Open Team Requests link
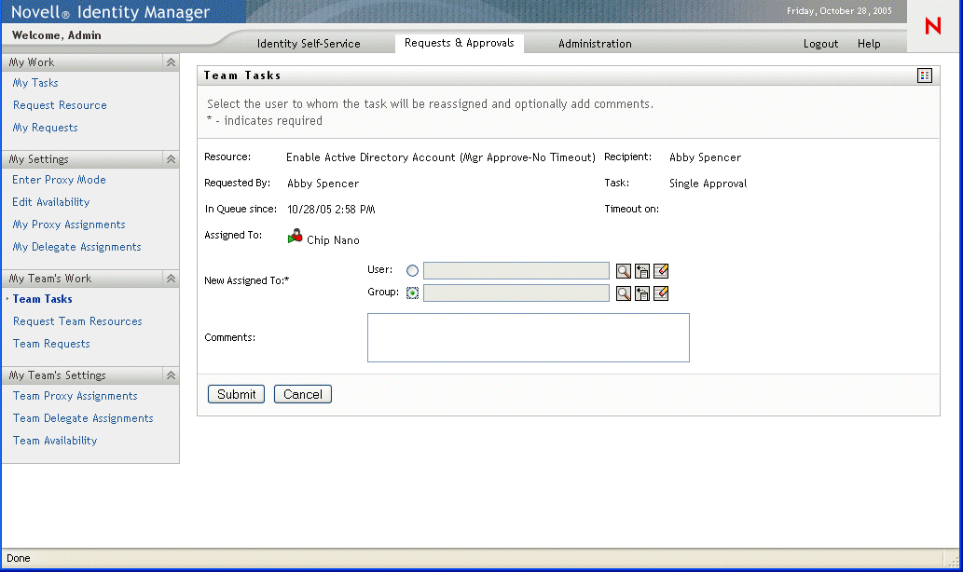The height and width of the screenshot is (572, 963). pos(51,344)
